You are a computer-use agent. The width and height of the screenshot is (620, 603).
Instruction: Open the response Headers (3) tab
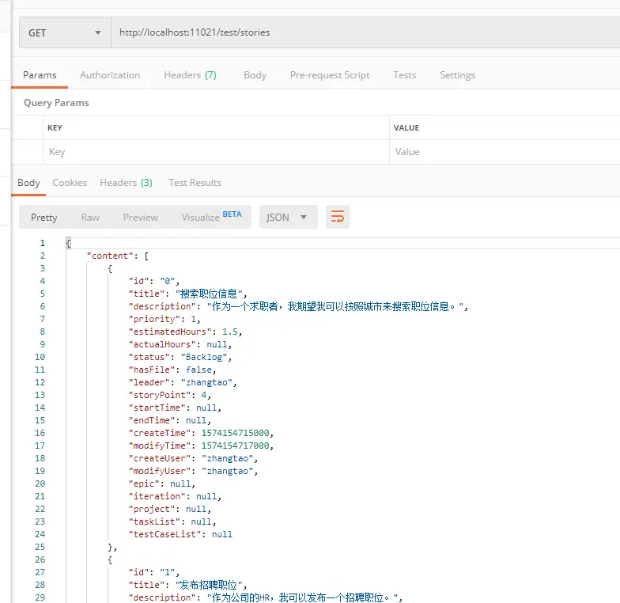pos(126,183)
